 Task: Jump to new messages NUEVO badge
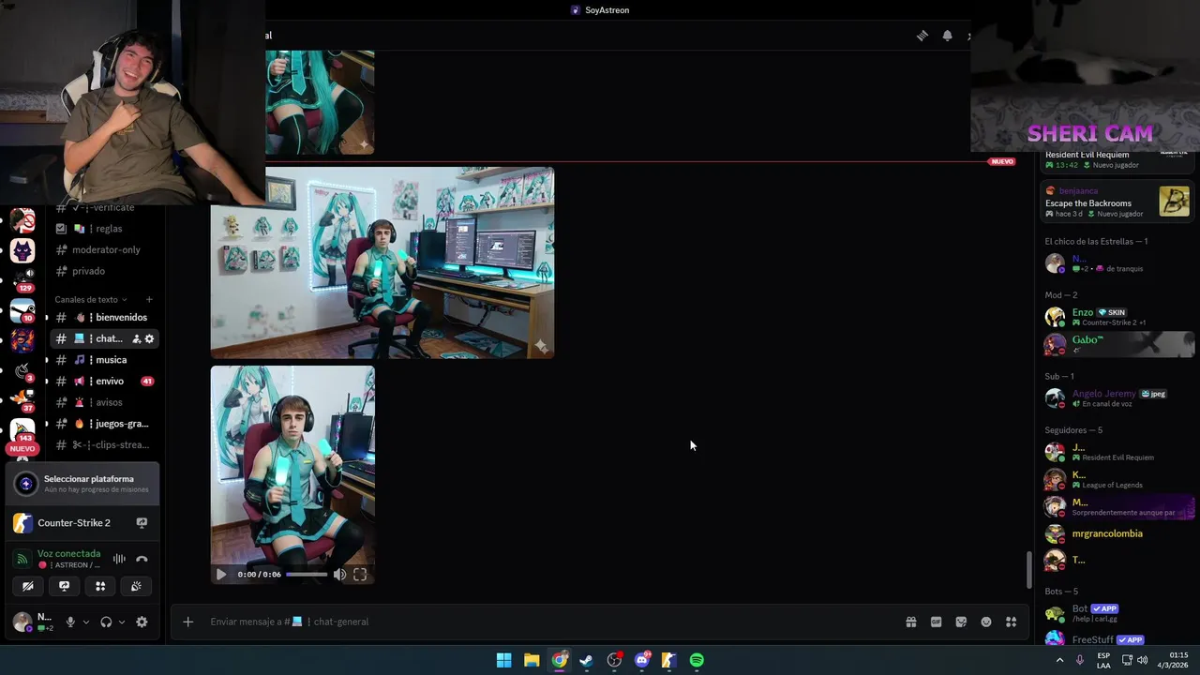click(1001, 161)
